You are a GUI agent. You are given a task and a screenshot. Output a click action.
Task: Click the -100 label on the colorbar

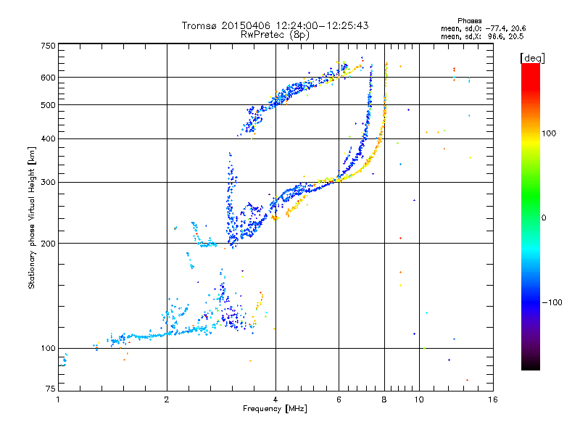[552, 302]
